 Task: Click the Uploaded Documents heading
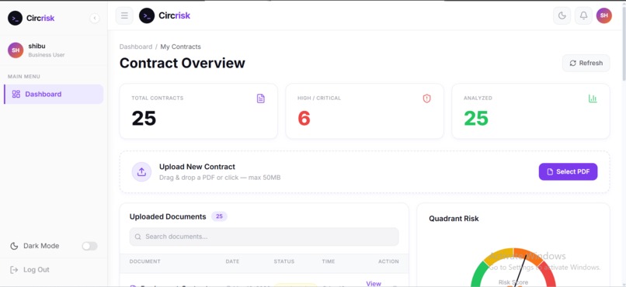coord(168,216)
